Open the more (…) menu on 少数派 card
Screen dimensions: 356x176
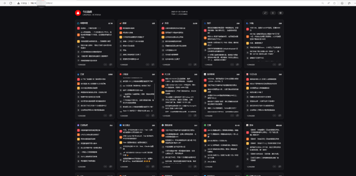pos(148,116)
